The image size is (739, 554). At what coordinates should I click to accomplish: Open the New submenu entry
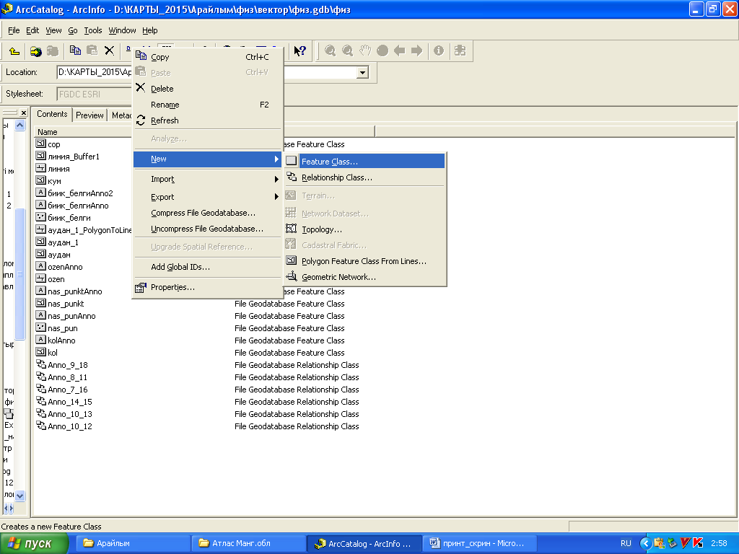(x=207, y=159)
